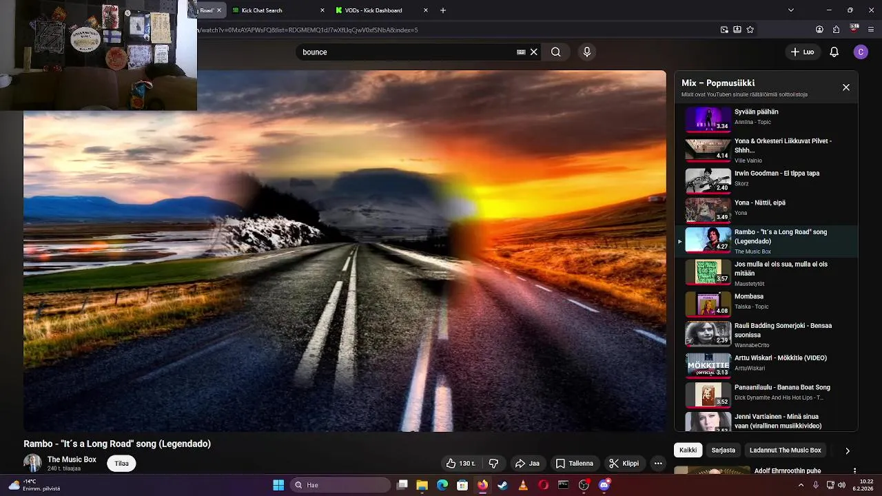Share the video with Jaa button
Viewport: 882px width, 496px height.
tap(527, 464)
